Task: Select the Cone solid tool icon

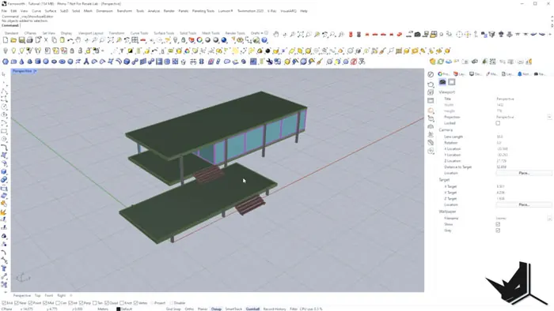Action: 21,62
